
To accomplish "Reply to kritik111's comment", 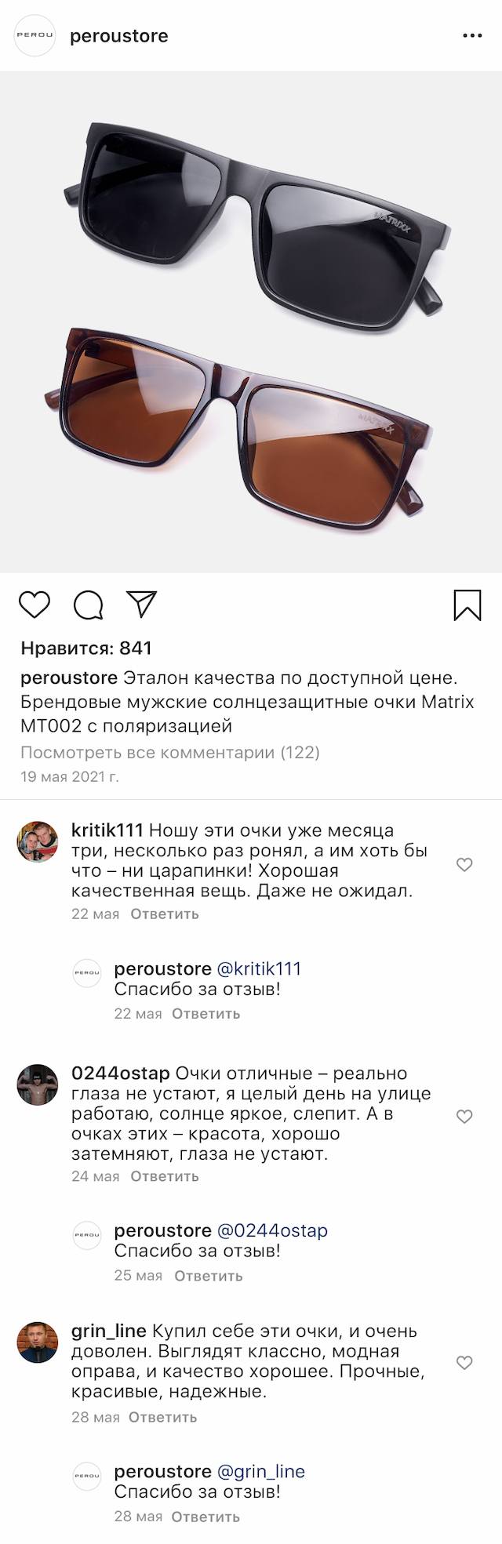I will click(x=165, y=914).
